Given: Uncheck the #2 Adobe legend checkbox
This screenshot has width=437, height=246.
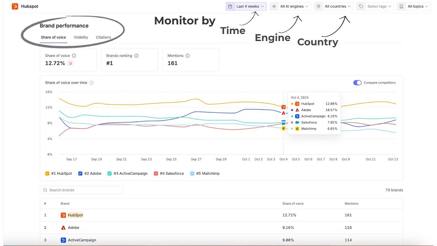Looking at the screenshot, I should (80, 174).
